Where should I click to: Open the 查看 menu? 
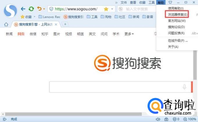click(133, 2)
